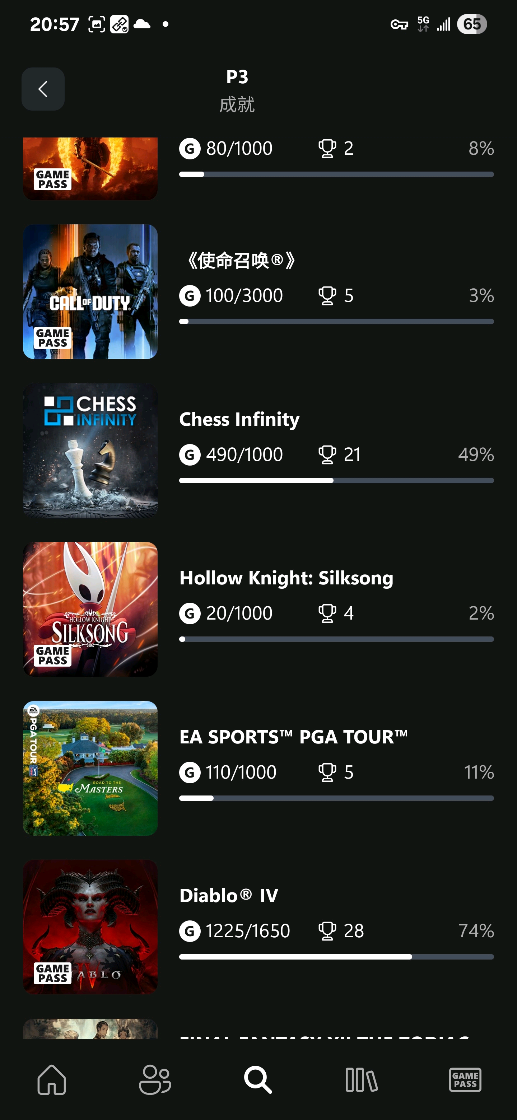Tap the Gamerscore G icon for Diablo IV
Image resolution: width=517 pixels, height=1120 pixels.
(190, 931)
